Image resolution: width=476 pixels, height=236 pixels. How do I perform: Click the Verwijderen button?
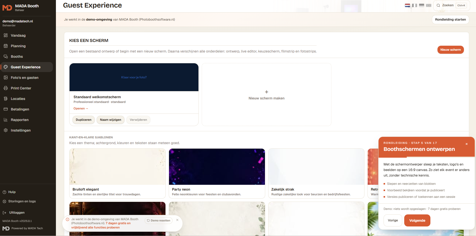[x=138, y=120]
